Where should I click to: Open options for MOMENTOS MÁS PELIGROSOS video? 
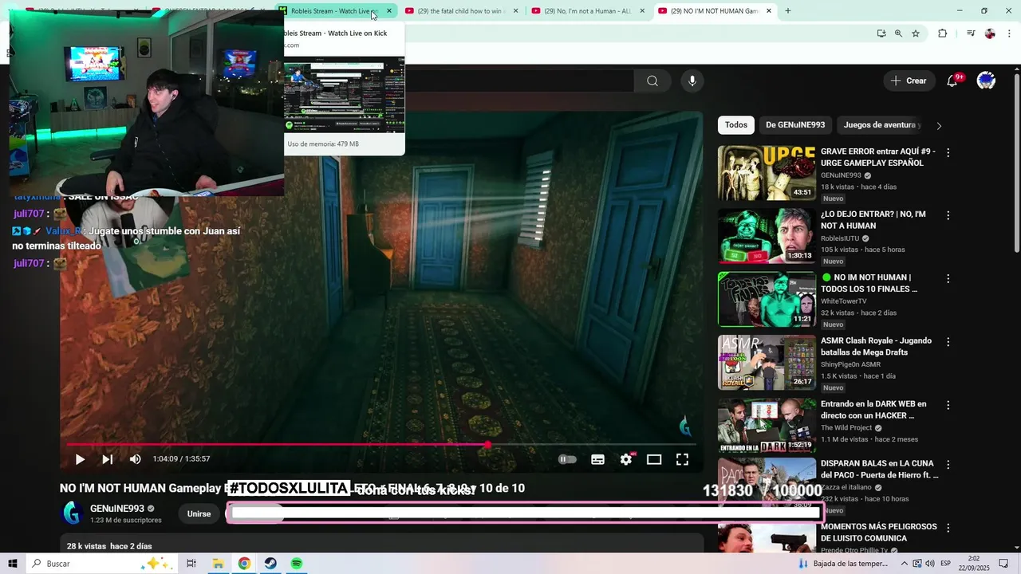point(948,528)
